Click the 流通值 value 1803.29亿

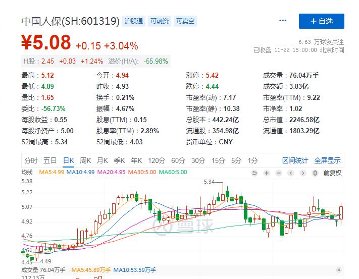(x=304, y=131)
